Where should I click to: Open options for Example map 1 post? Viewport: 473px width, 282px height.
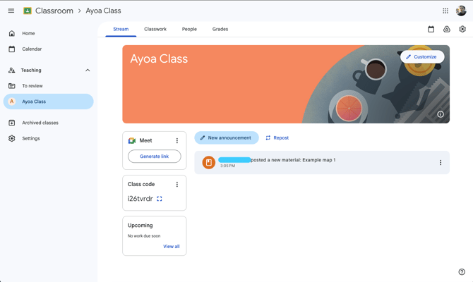click(x=441, y=163)
